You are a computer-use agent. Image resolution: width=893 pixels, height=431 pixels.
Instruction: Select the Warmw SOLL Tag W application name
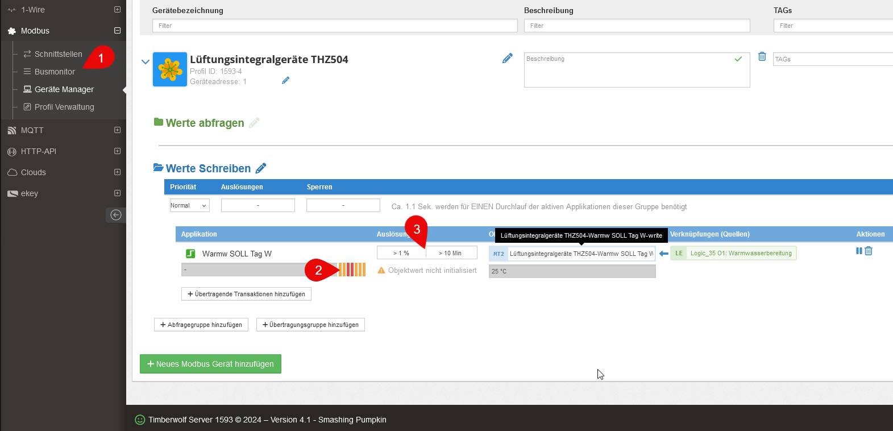(x=237, y=254)
